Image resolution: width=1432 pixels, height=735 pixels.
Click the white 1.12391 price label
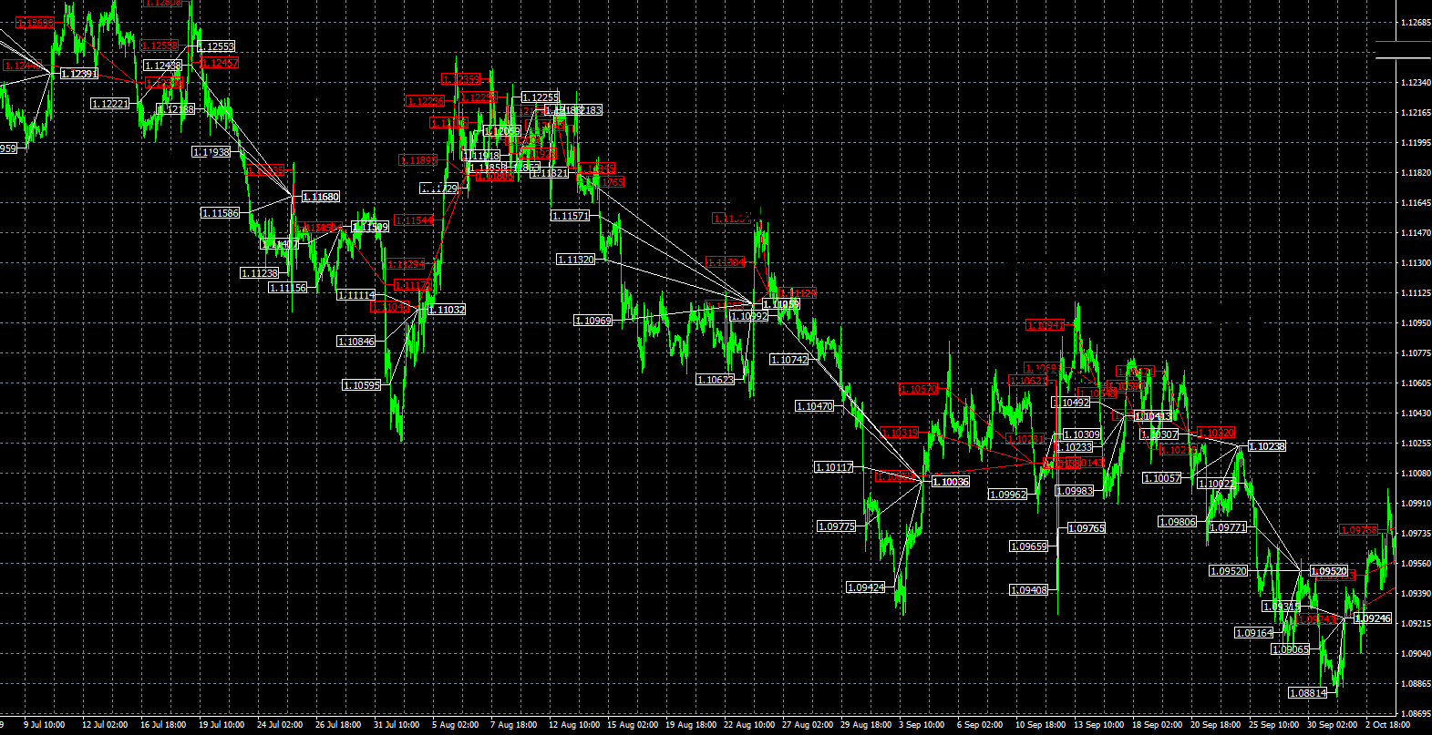point(79,73)
